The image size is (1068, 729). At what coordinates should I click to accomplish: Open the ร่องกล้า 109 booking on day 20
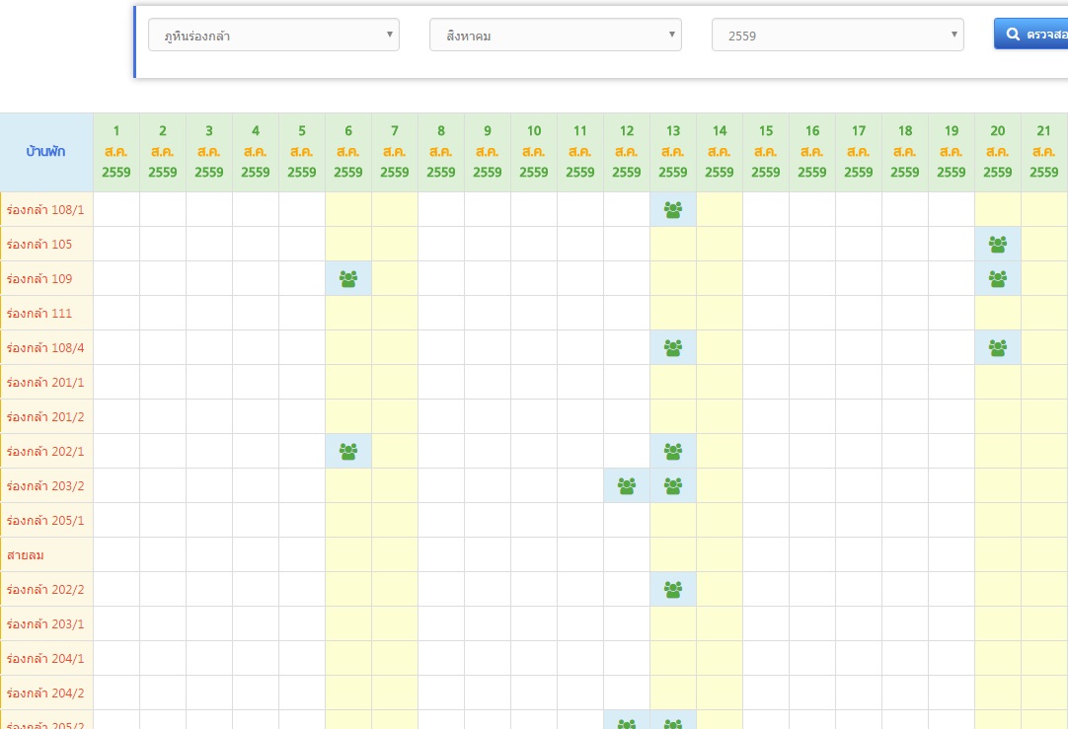coord(998,279)
